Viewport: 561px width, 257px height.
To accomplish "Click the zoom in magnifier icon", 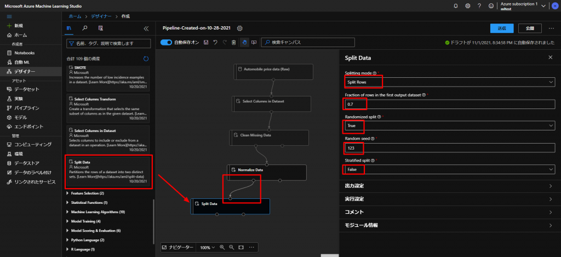I will [x=222, y=248].
